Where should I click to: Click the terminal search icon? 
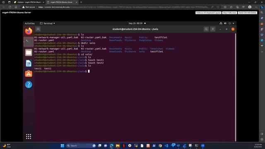point(206,29)
